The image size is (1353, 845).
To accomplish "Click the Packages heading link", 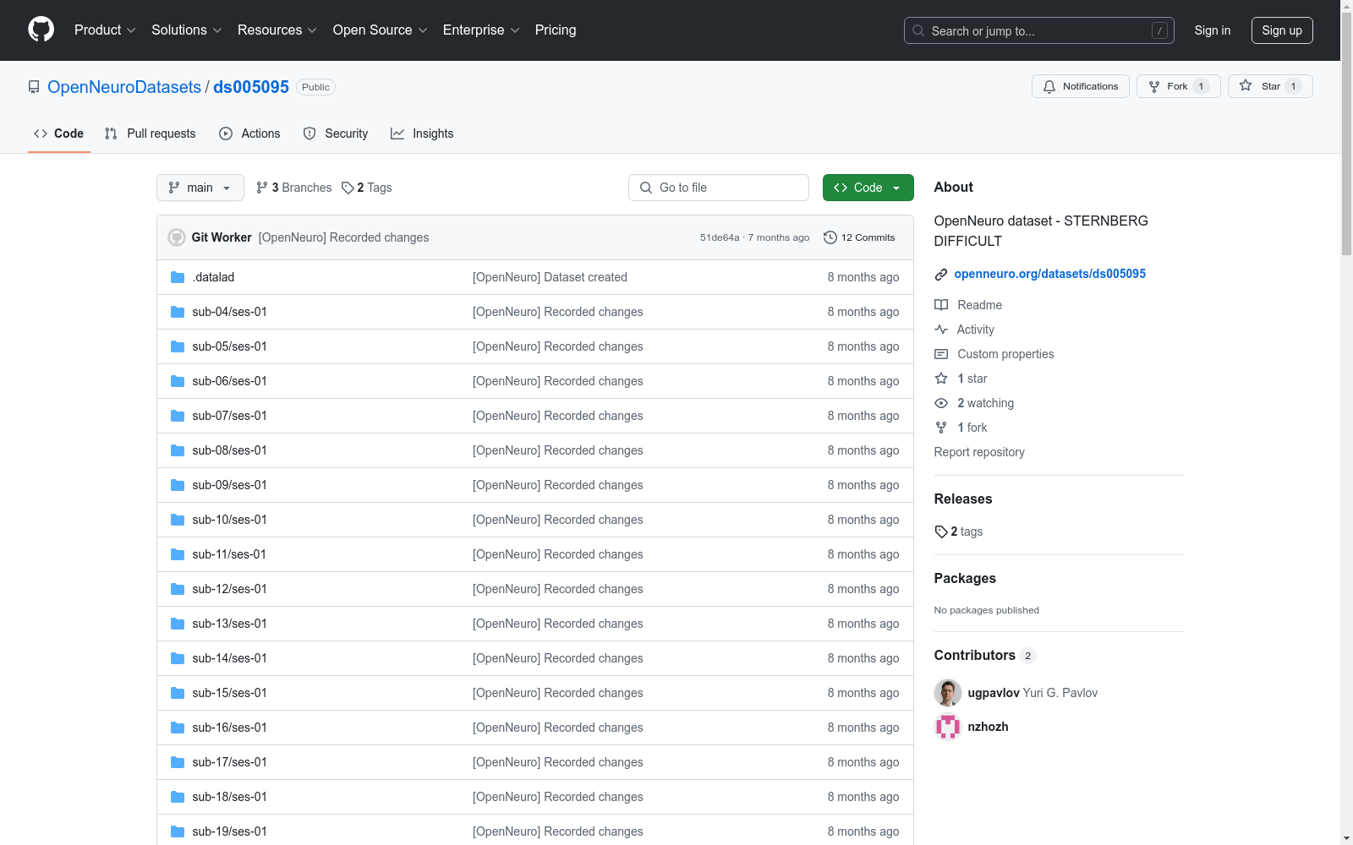I will click(x=965, y=578).
